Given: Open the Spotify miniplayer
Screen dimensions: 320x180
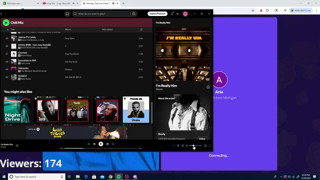Looking at the screenshot, I should [205, 146].
